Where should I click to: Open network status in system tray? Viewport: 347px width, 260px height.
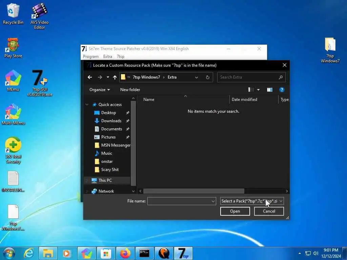point(308,253)
